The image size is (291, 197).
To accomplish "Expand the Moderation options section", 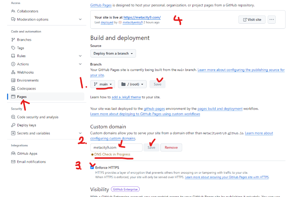I will tap(80, 19).
